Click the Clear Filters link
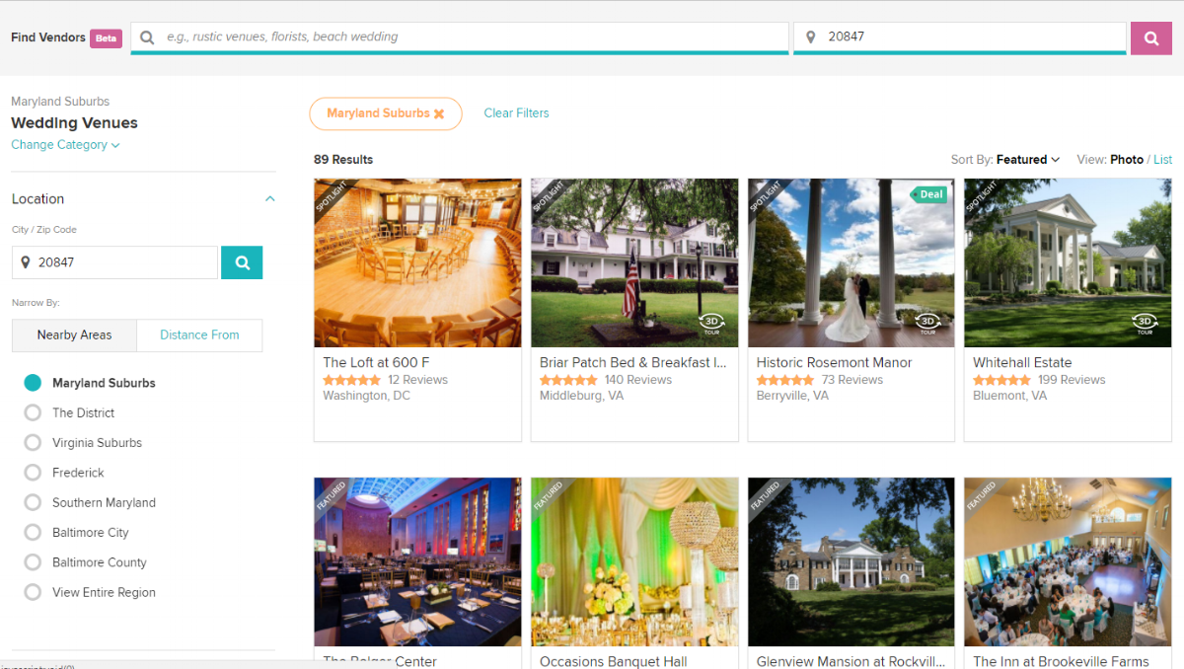The width and height of the screenshot is (1184, 669). [516, 113]
